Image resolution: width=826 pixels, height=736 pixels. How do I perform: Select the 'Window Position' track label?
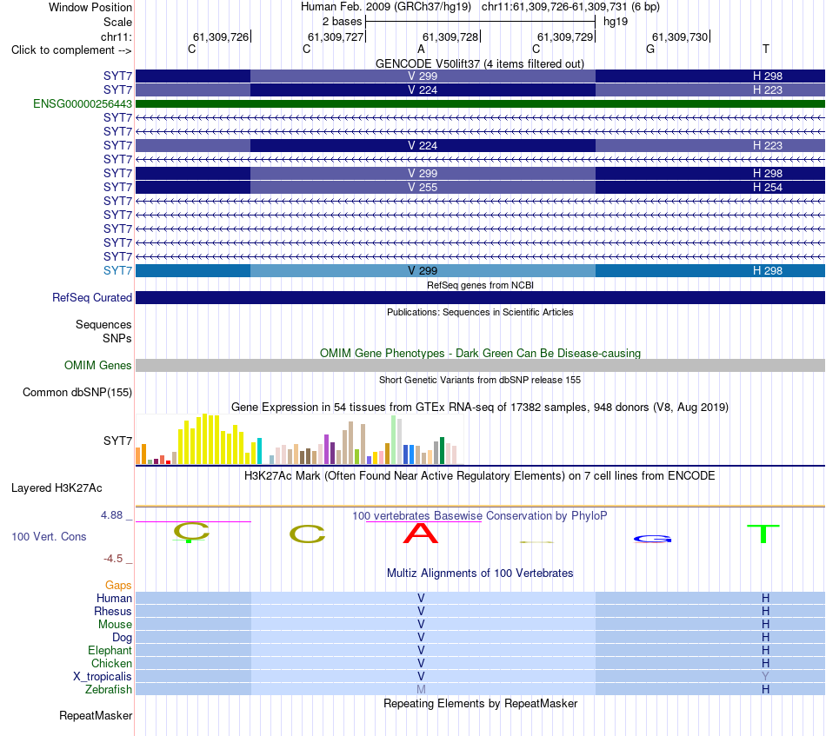pyautogui.click(x=90, y=7)
